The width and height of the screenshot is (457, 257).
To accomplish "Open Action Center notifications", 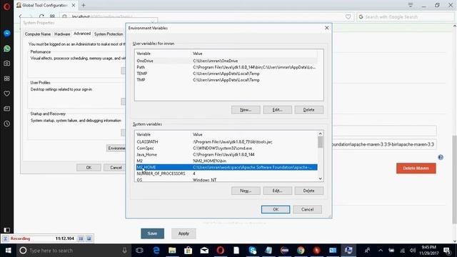I will 447,251.
